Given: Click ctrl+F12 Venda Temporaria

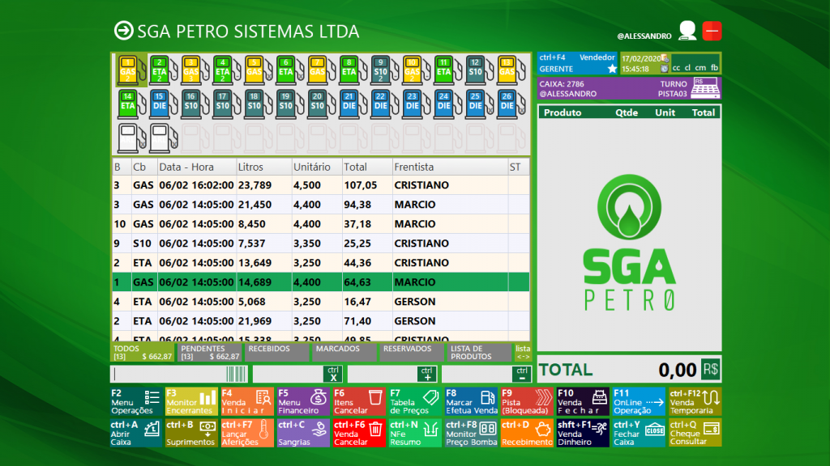Looking at the screenshot, I should click(x=695, y=401).
